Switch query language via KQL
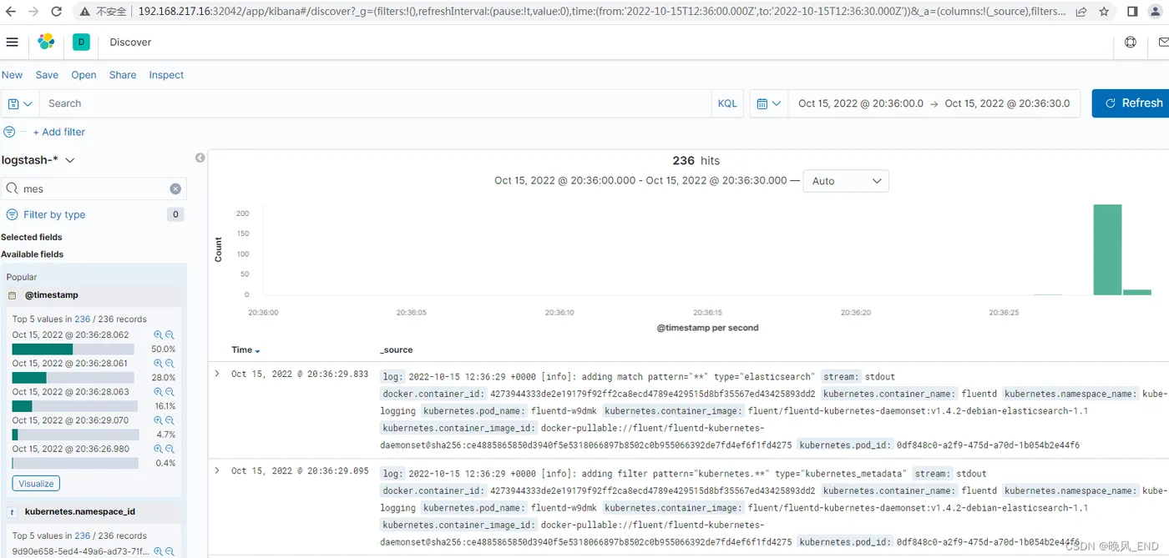The width and height of the screenshot is (1169, 558). [727, 103]
